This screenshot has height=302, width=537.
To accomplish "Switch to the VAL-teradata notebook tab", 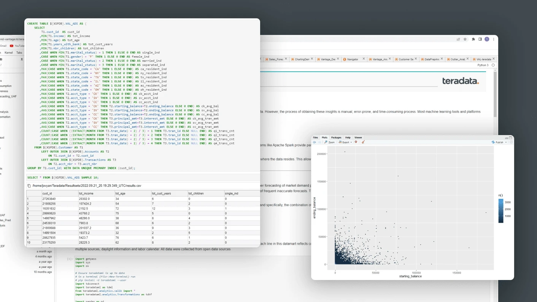I will click(484, 60).
